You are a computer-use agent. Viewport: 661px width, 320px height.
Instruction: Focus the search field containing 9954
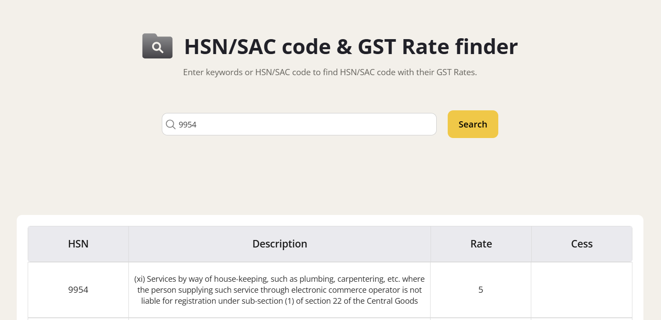[303, 124]
